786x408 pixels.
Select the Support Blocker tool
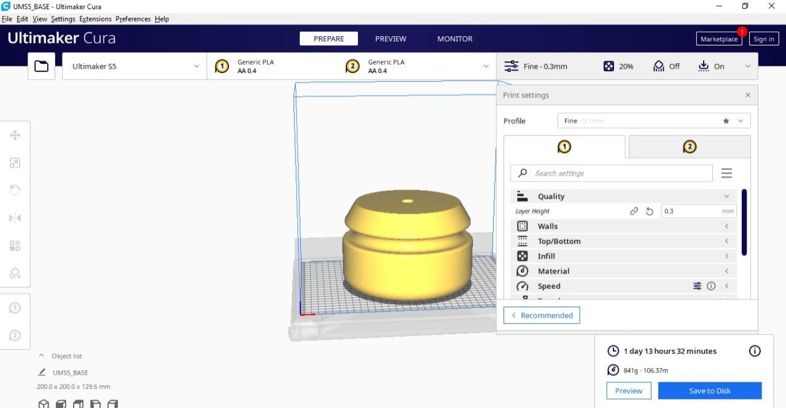15,273
